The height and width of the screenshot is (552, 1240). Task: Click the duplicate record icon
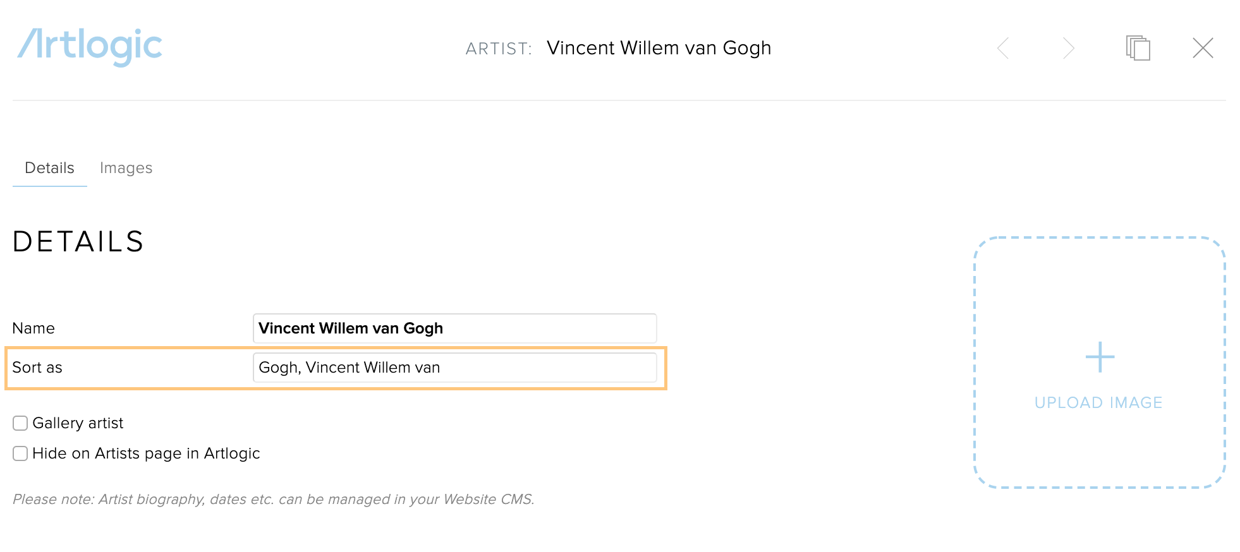pyautogui.click(x=1138, y=48)
